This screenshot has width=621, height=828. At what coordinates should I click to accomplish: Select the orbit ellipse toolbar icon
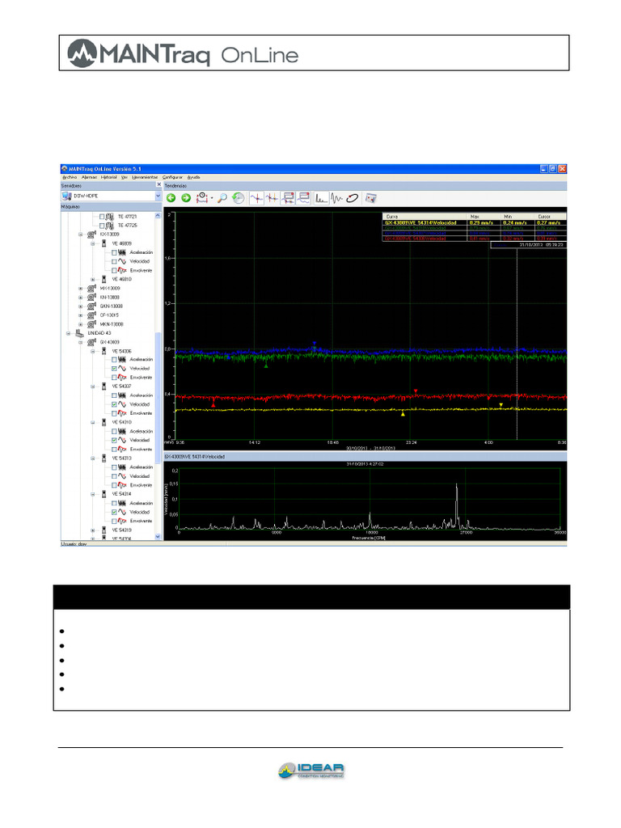pos(353,197)
